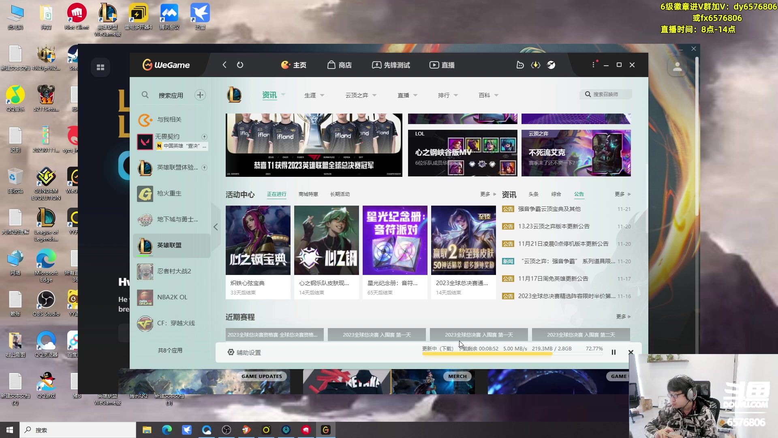
Task: Open the 主页 home tab
Action: 293,65
